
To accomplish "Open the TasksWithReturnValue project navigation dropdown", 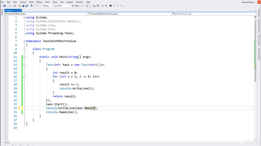I will 46,14.
